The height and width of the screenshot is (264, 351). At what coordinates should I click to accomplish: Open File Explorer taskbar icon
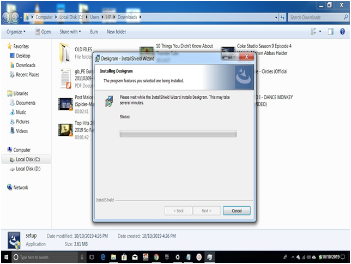point(113,257)
